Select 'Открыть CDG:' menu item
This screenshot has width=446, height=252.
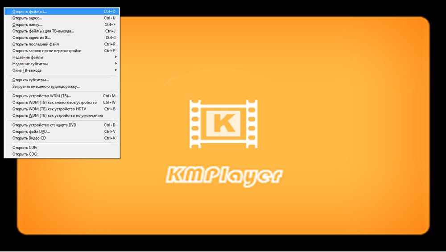pyautogui.click(x=62, y=154)
